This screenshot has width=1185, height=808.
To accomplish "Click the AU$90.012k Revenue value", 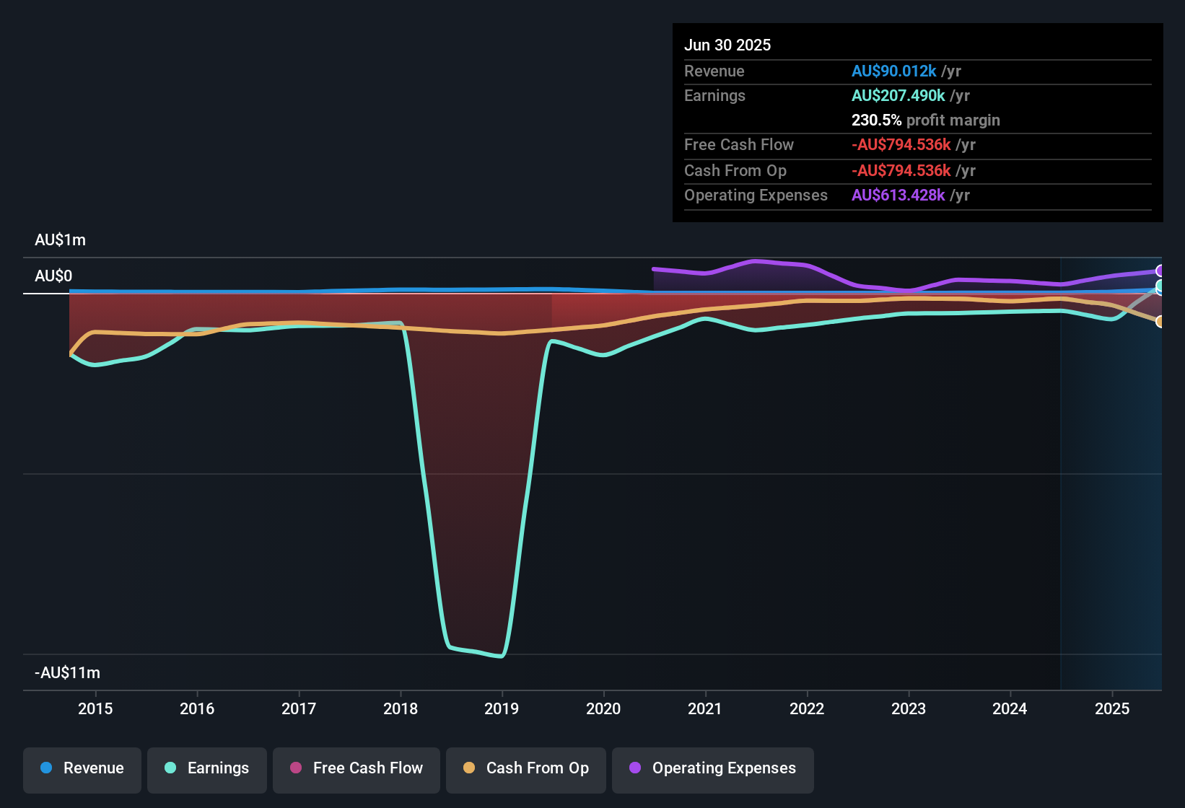I will pyautogui.click(x=894, y=71).
